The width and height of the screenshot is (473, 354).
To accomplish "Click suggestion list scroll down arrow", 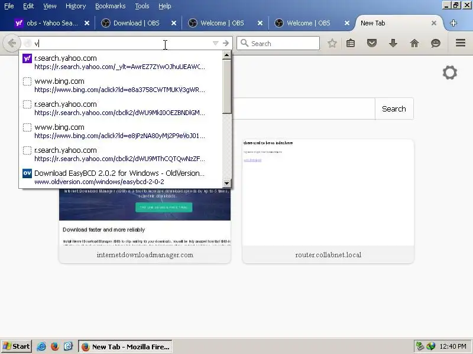I will pyautogui.click(x=226, y=183).
